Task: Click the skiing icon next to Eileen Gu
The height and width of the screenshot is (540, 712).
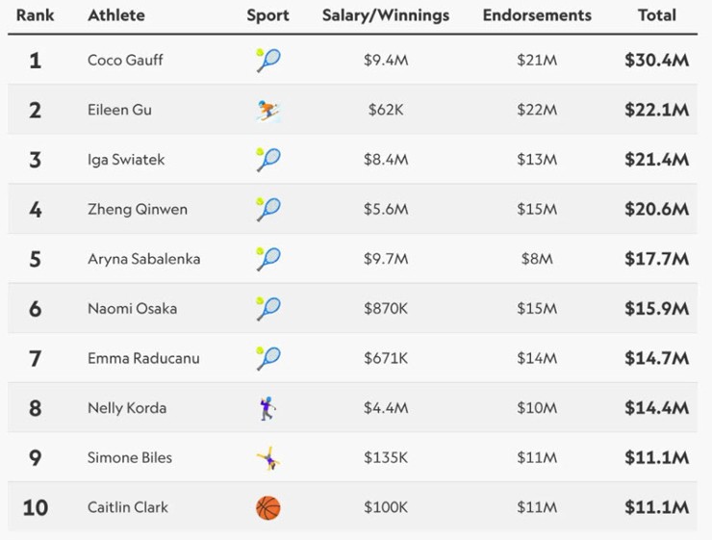Action: coord(267,110)
